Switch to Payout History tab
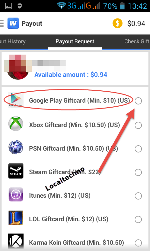Image resolution: width=150 pixels, height=251 pixels. tap(13, 41)
